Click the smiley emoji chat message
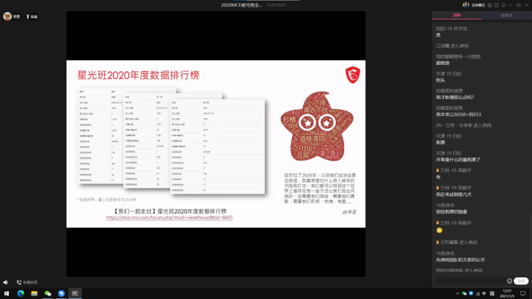 click(x=439, y=230)
